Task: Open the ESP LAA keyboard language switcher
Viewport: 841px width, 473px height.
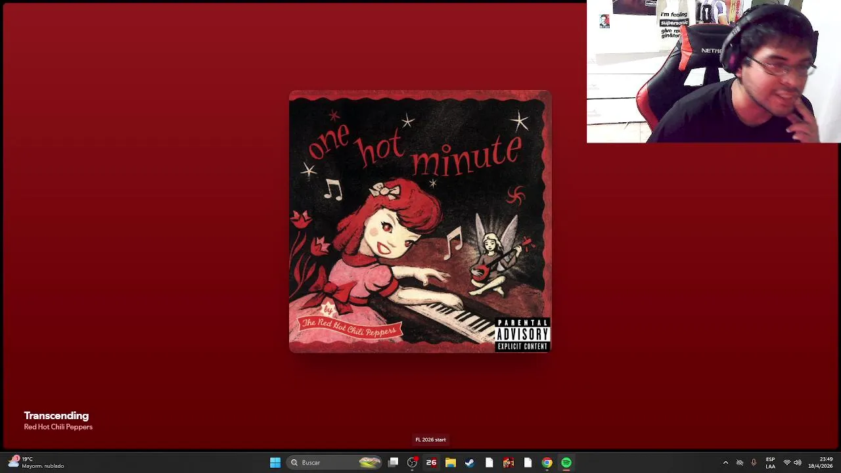Action: tap(770, 462)
